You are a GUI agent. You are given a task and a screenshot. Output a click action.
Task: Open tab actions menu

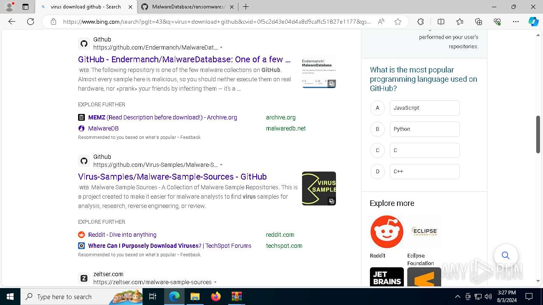click(x=25, y=7)
